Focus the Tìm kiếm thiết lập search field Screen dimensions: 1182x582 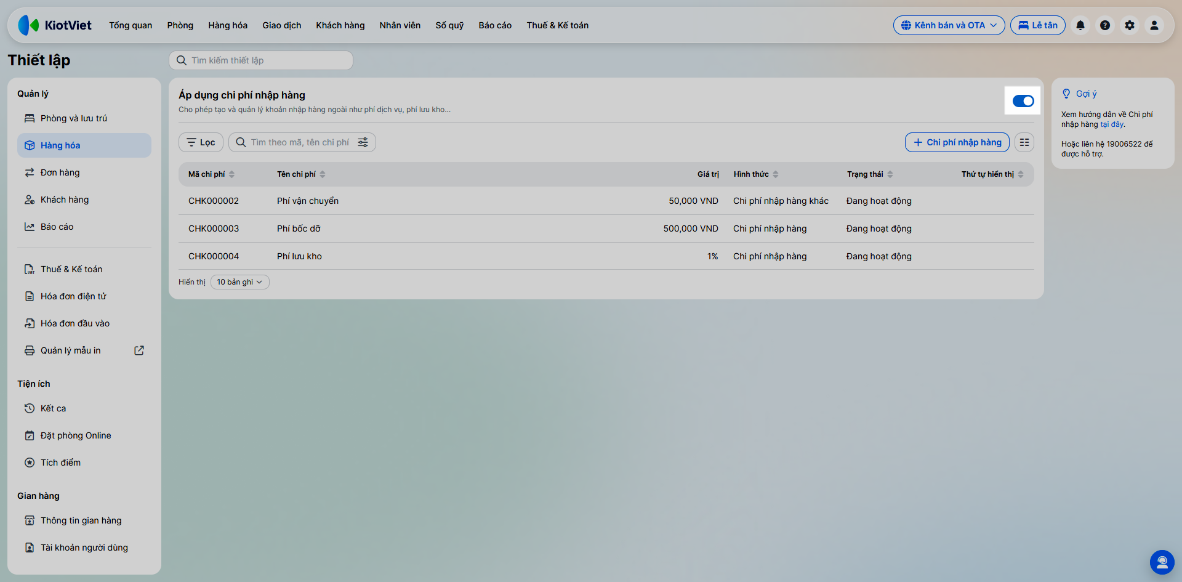pyautogui.click(x=261, y=60)
